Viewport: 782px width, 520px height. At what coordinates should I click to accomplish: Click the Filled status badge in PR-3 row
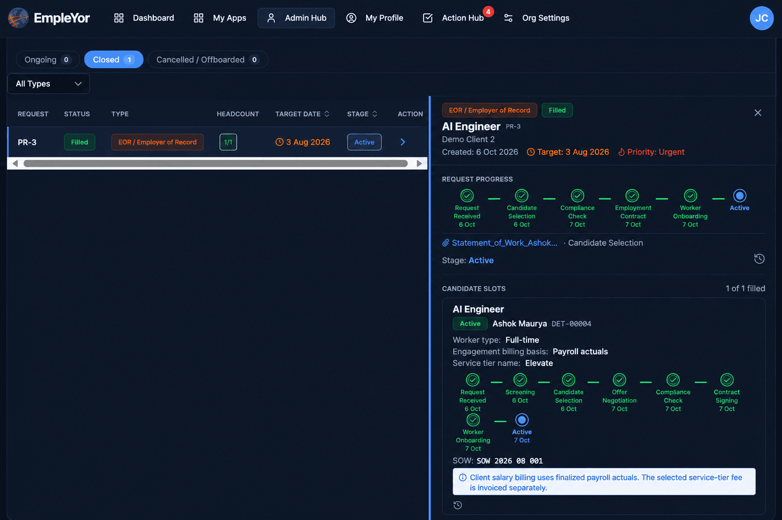click(x=79, y=142)
